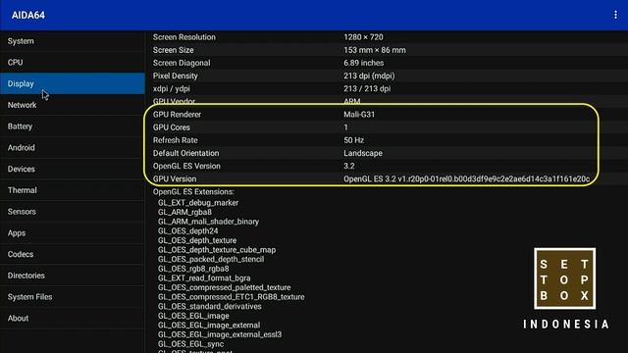Select the GL_EXT_read_format_bgra extension
Image resolution: width=628 pixels, height=353 pixels.
(x=204, y=278)
